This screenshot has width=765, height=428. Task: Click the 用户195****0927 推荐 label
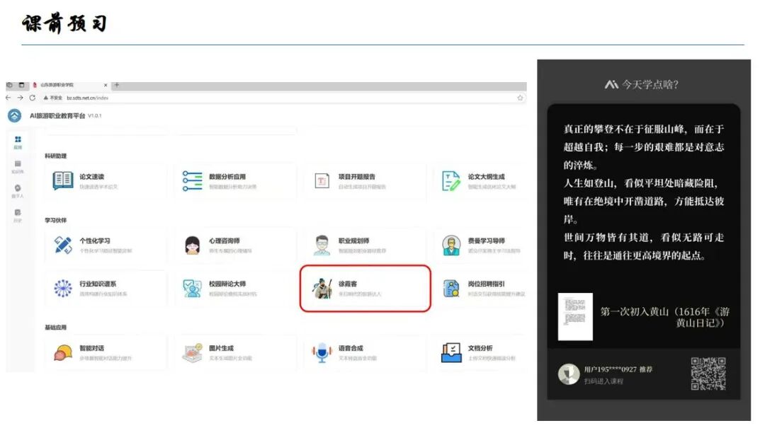coord(618,369)
